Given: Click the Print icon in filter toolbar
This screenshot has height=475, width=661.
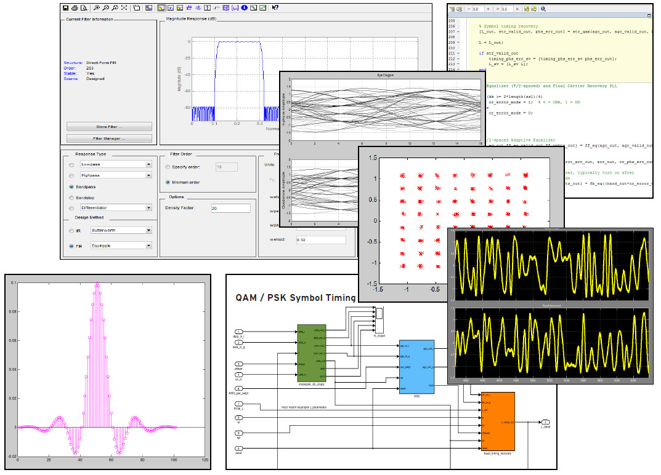Looking at the screenshot, I should coord(75,8).
